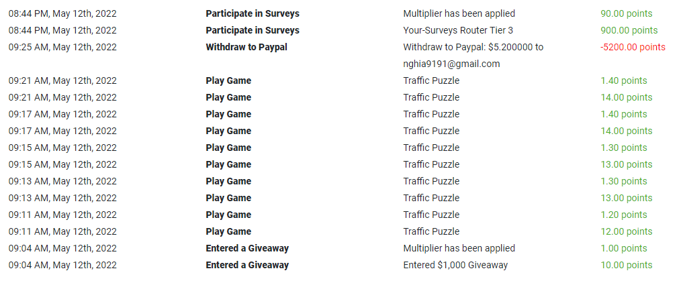Select the red -5200.00 points amount

point(633,47)
